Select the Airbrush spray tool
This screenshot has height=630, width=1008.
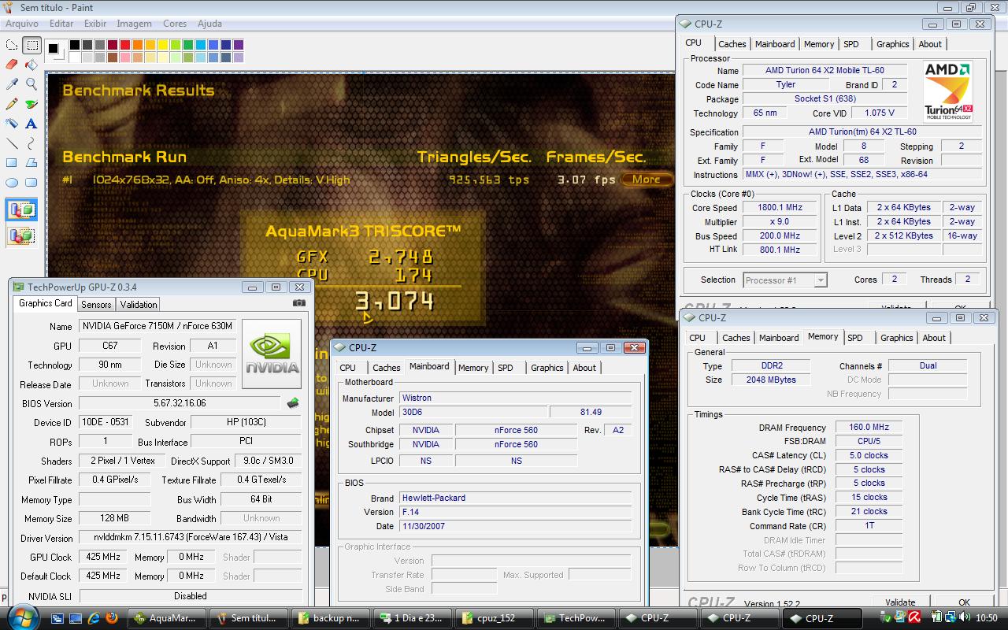[x=12, y=123]
